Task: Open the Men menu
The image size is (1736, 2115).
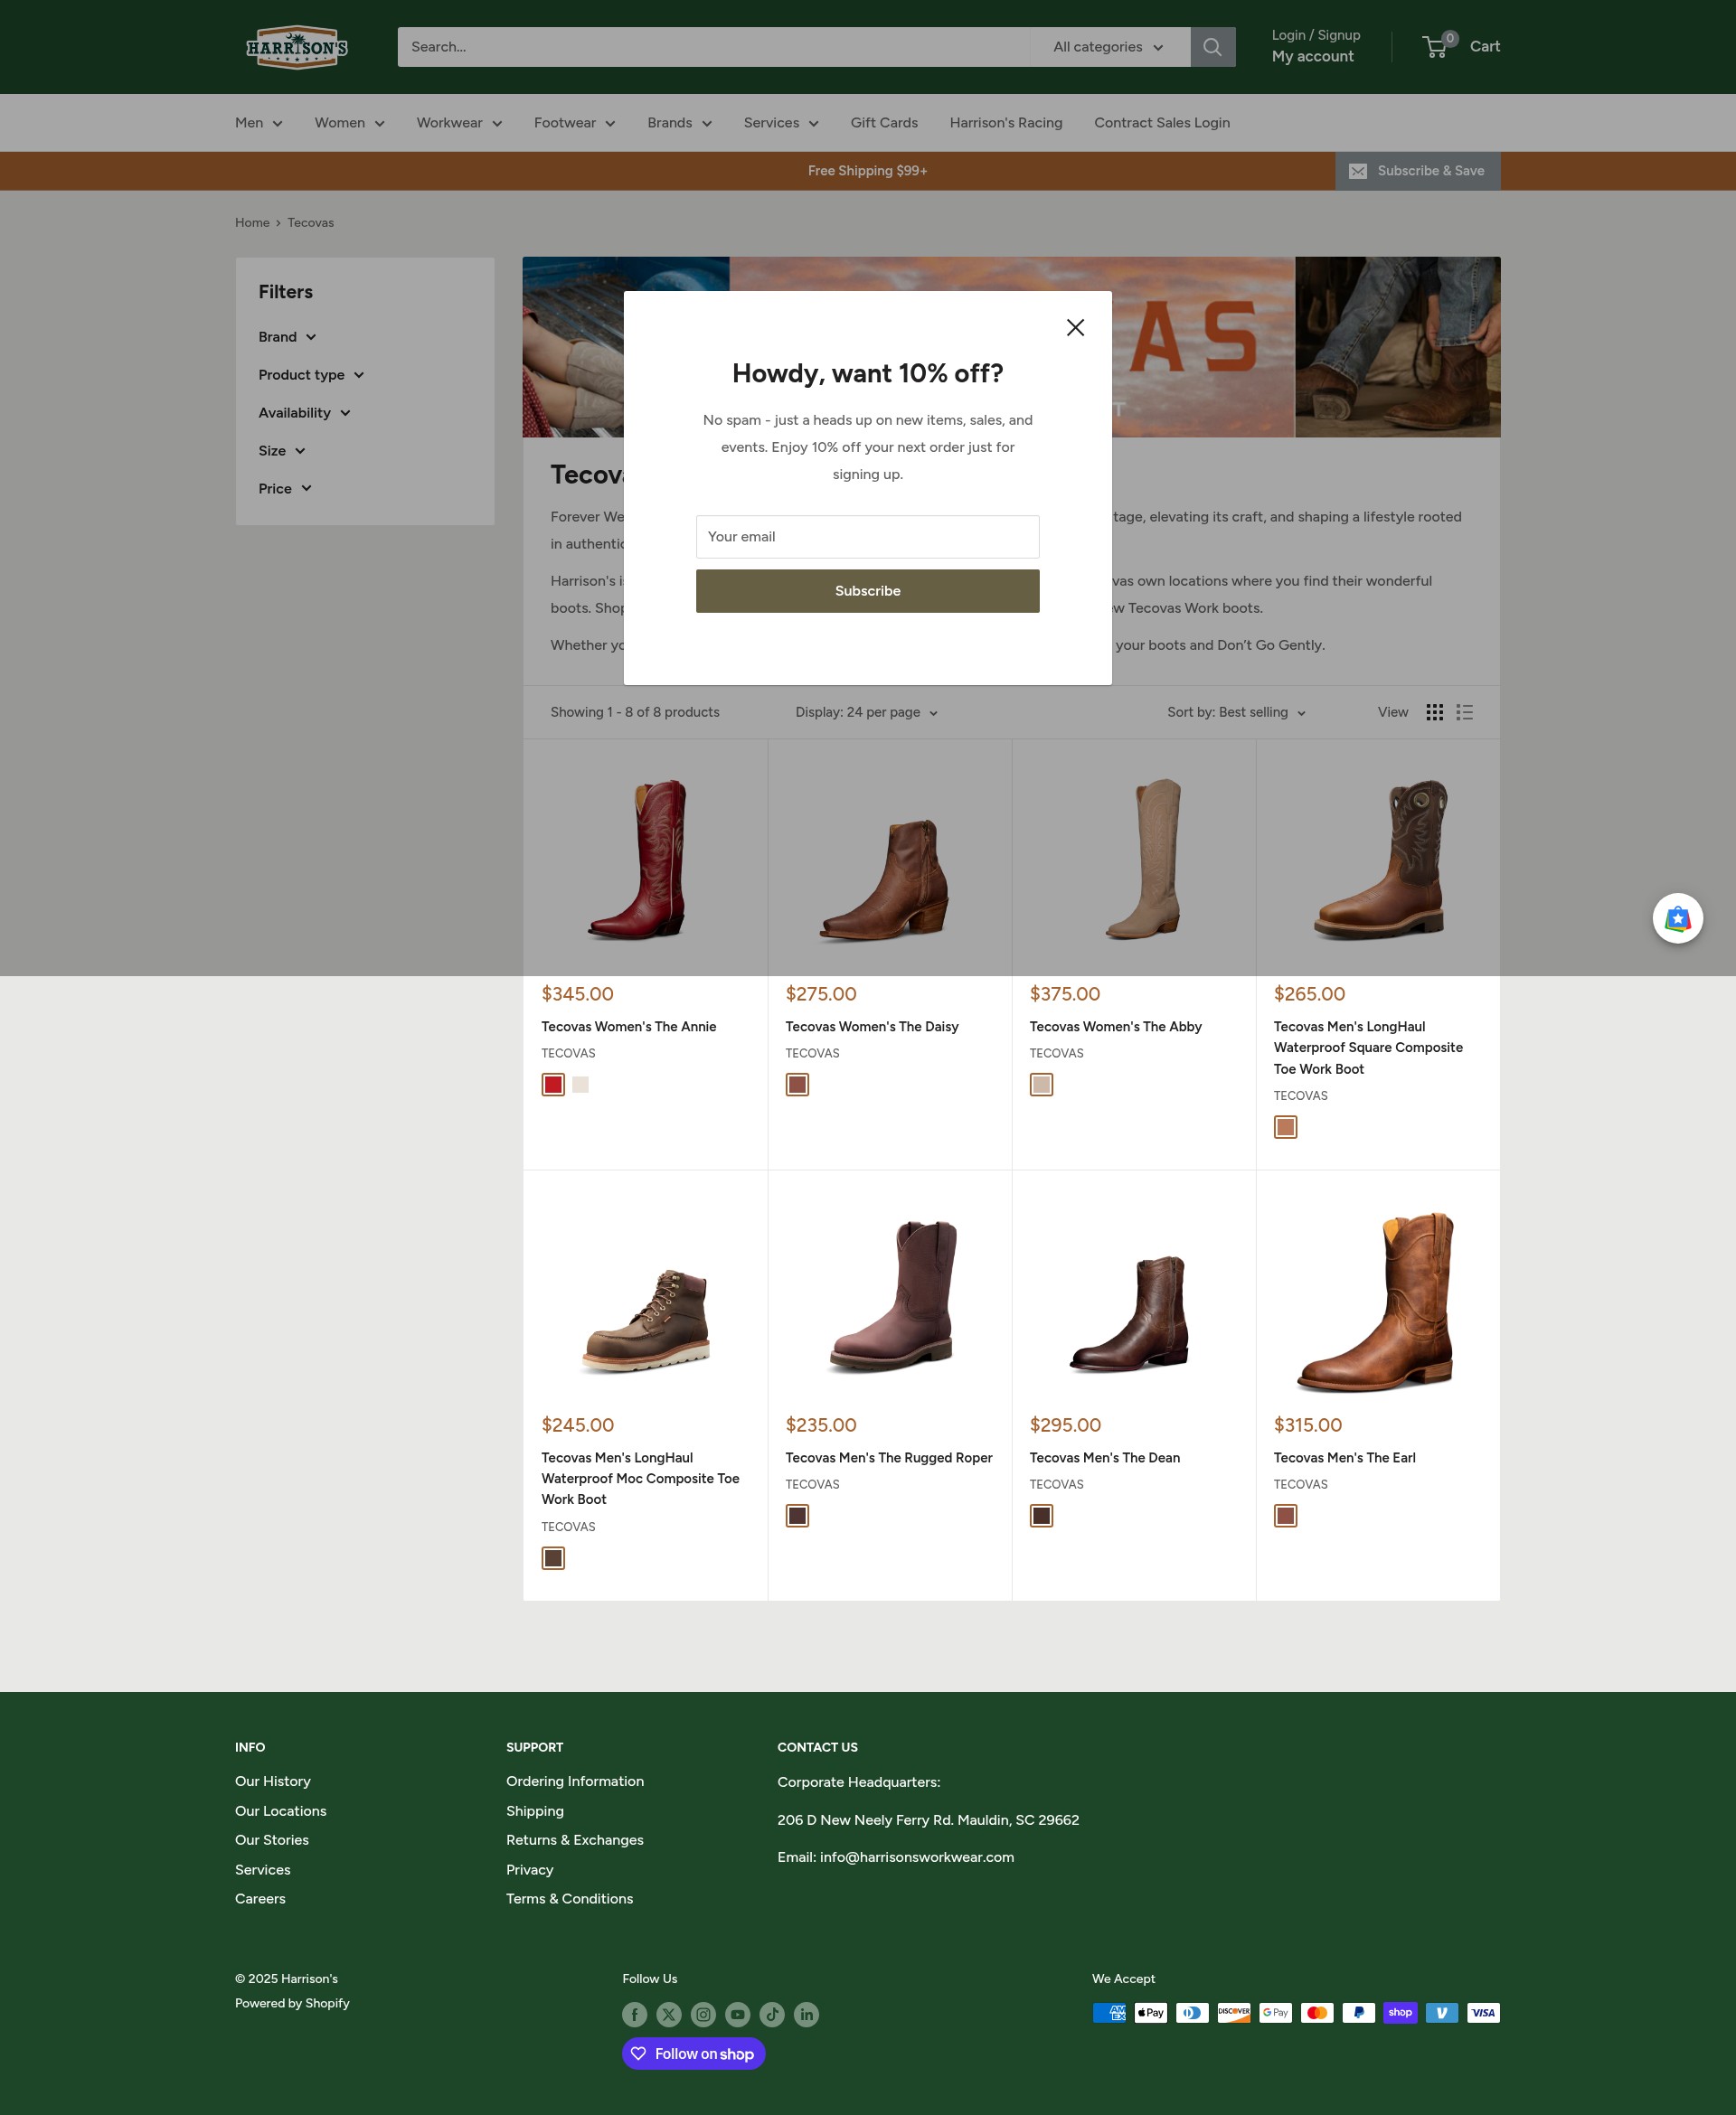Action: 258,123
